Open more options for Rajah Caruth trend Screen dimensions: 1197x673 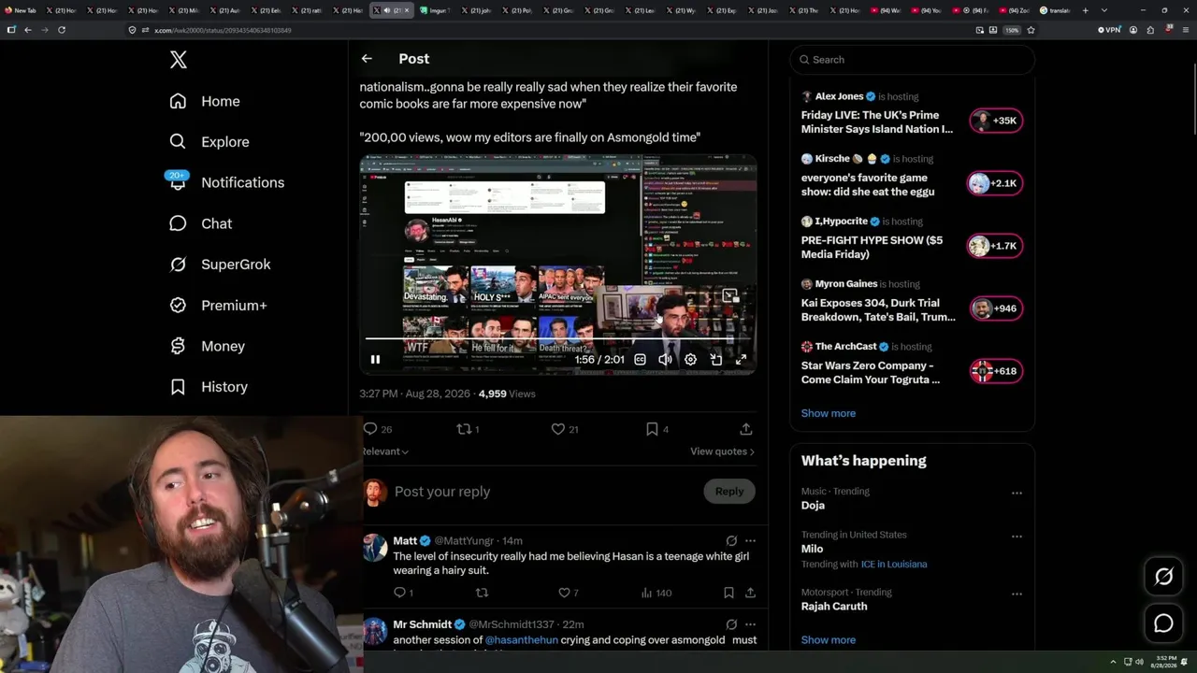pyautogui.click(x=1017, y=594)
